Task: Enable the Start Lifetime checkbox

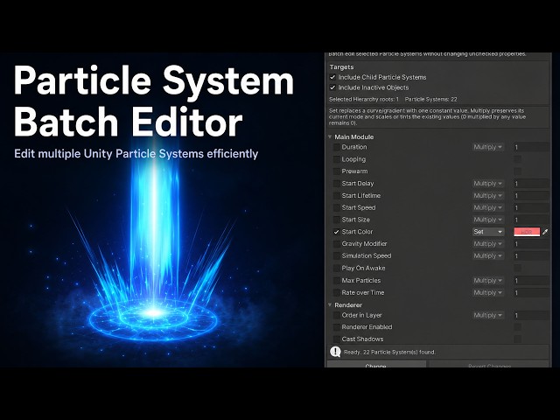Action: coord(336,196)
